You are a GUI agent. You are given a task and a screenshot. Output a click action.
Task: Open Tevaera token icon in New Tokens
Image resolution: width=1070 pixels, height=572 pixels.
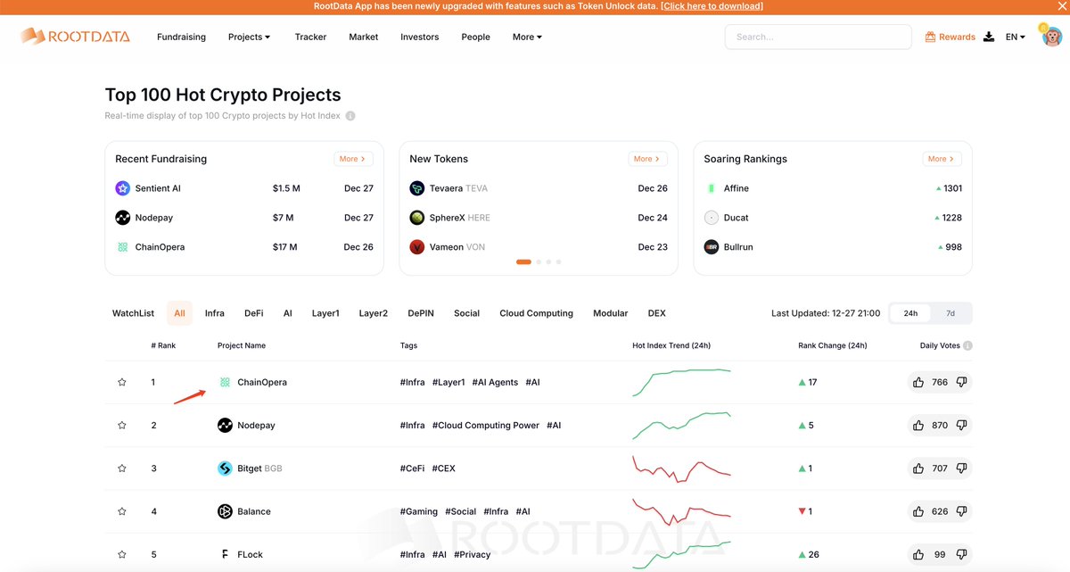416,188
